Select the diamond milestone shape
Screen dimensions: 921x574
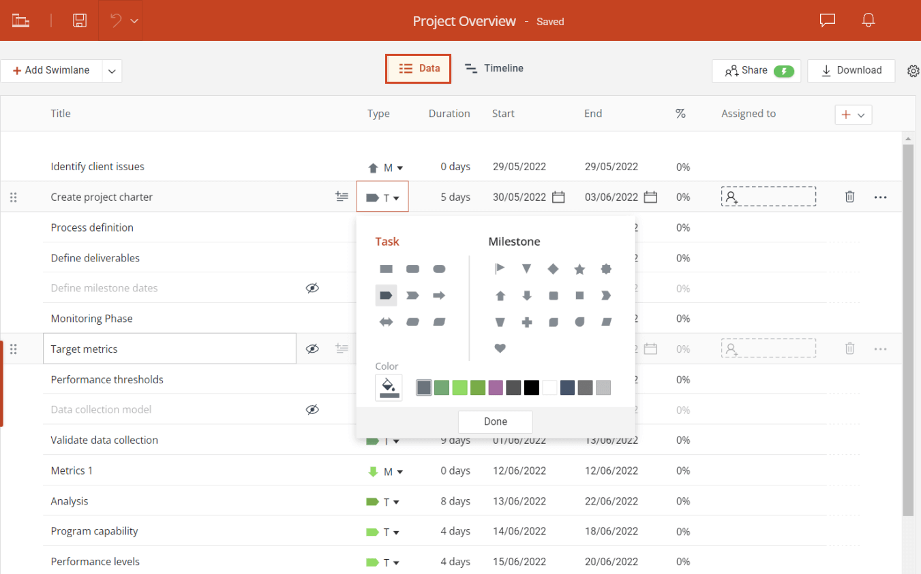coord(553,268)
